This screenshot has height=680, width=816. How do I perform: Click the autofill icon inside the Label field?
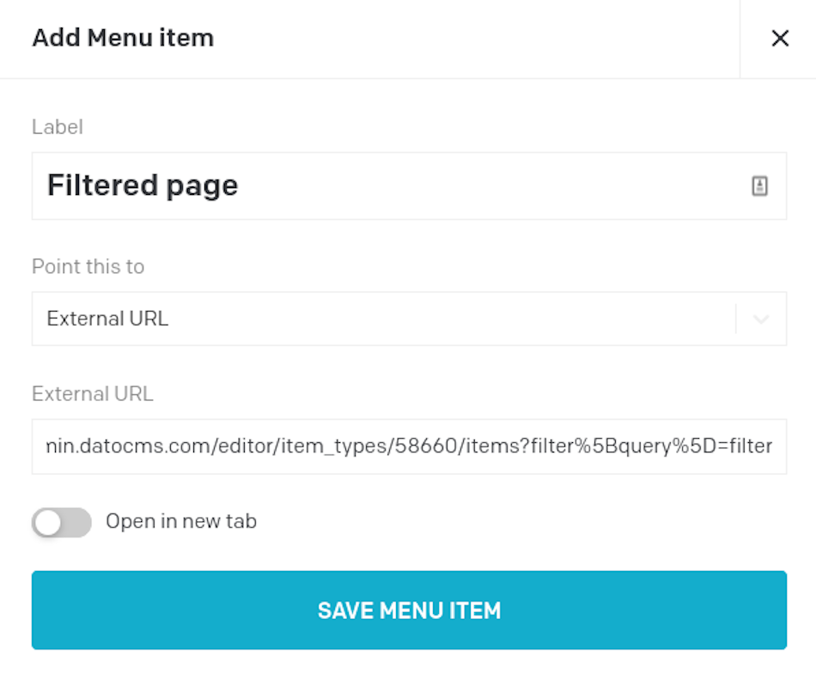[x=759, y=185]
